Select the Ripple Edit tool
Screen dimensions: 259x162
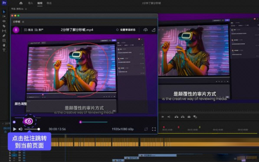coord(4,21)
